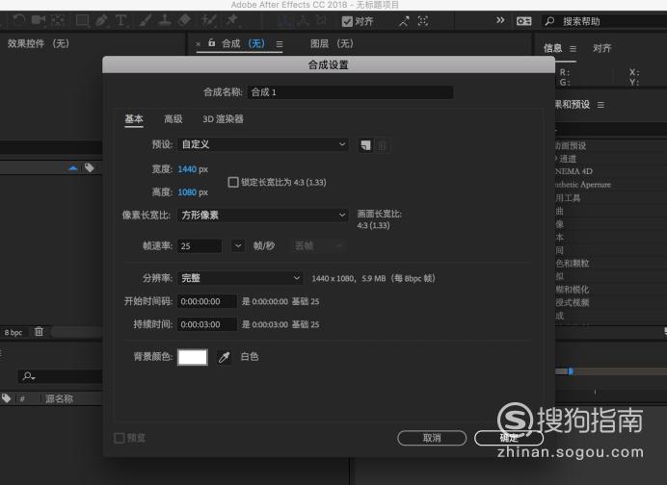
Task: Click the white background color swatch
Action: pyautogui.click(x=193, y=357)
